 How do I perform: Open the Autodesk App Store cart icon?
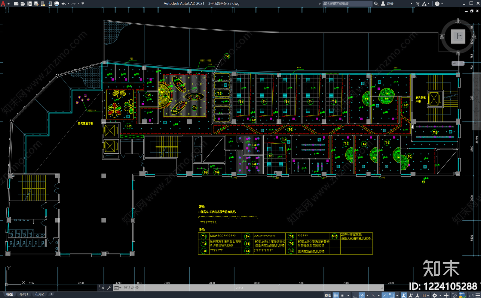point(418,4)
